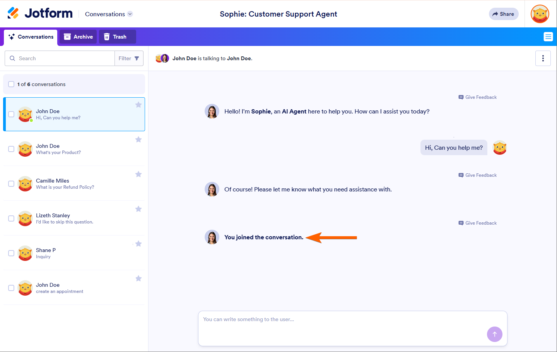This screenshot has height=352, width=557.
Task: Star the Lizeth Stanley conversation
Action: coord(138,209)
